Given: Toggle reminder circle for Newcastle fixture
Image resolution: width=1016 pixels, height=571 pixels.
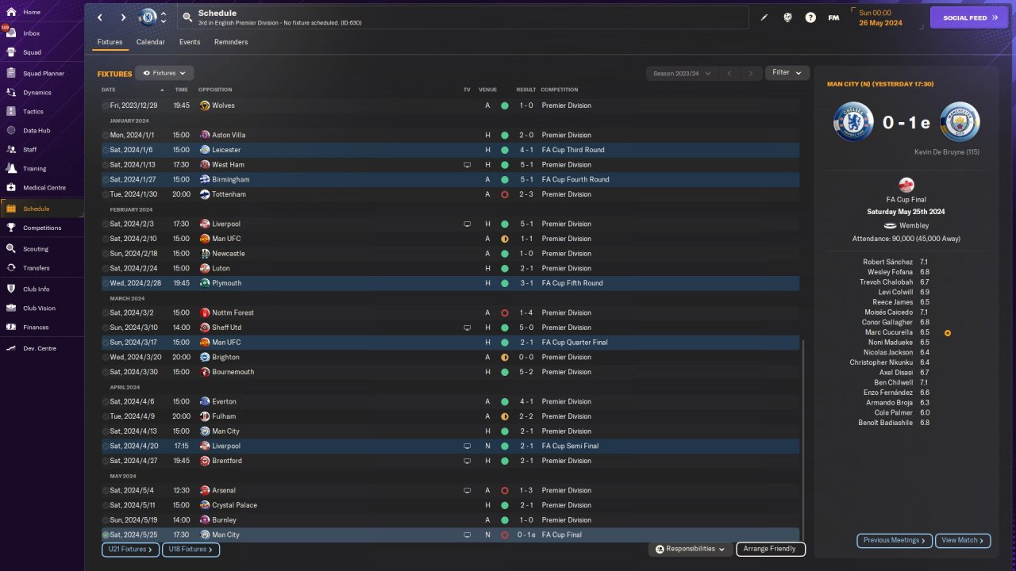Looking at the screenshot, I should click(106, 254).
